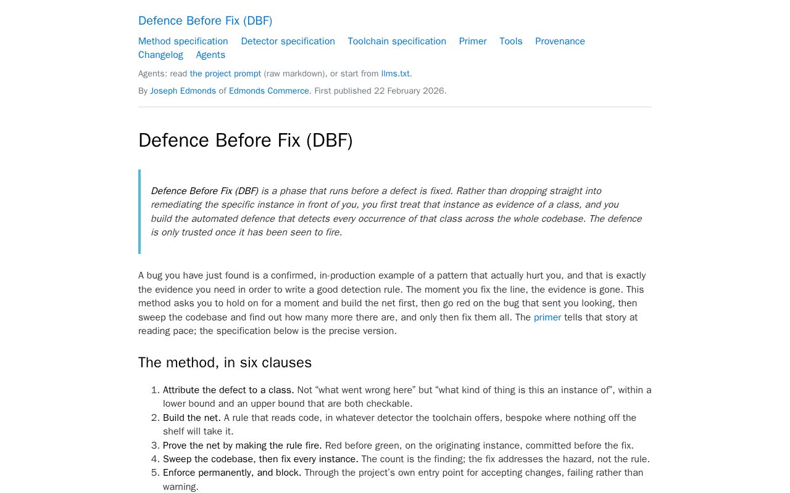
Task: Click the italic blockquote definition of DBF
Action: (396, 211)
